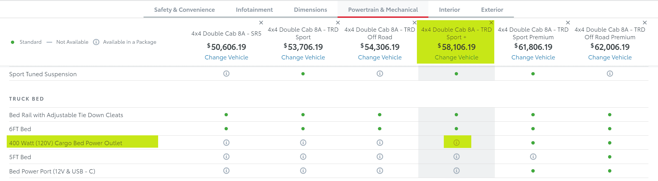Click the 400 Watt Cargo Bed Power Outlet label

66,143
